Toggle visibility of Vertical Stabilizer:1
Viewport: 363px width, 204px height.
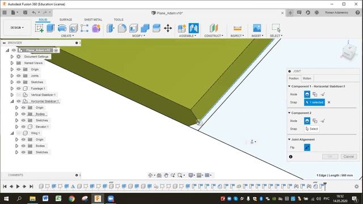pyautogui.click(x=19, y=95)
